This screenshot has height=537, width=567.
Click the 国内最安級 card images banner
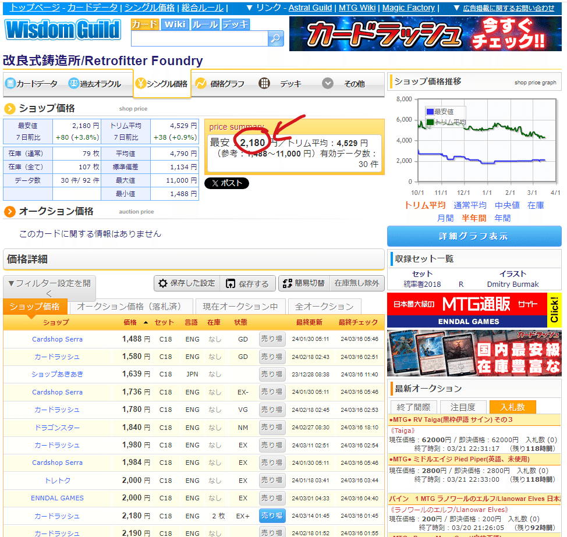coord(474,353)
